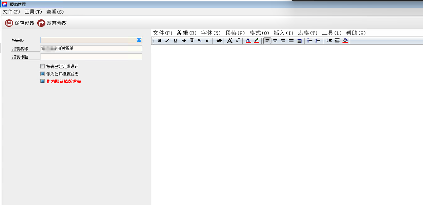Set text highlight color
Image resolution: width=423 pixels, height=205 pixels.
pyautogui.click(x=257, y=41)
